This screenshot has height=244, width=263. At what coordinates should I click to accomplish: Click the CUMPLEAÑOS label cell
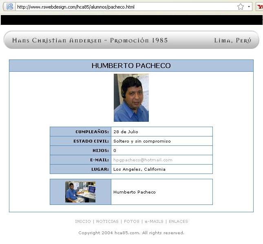(80, 132)
